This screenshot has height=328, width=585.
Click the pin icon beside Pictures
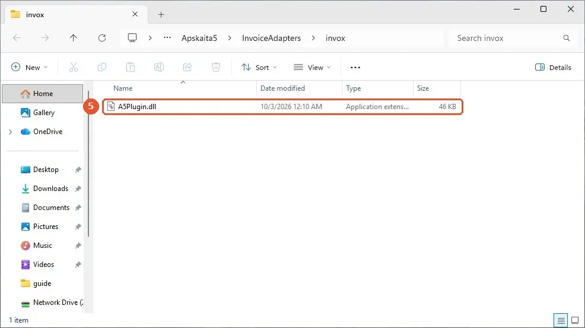pyautogui.click(x=78, y=227)
